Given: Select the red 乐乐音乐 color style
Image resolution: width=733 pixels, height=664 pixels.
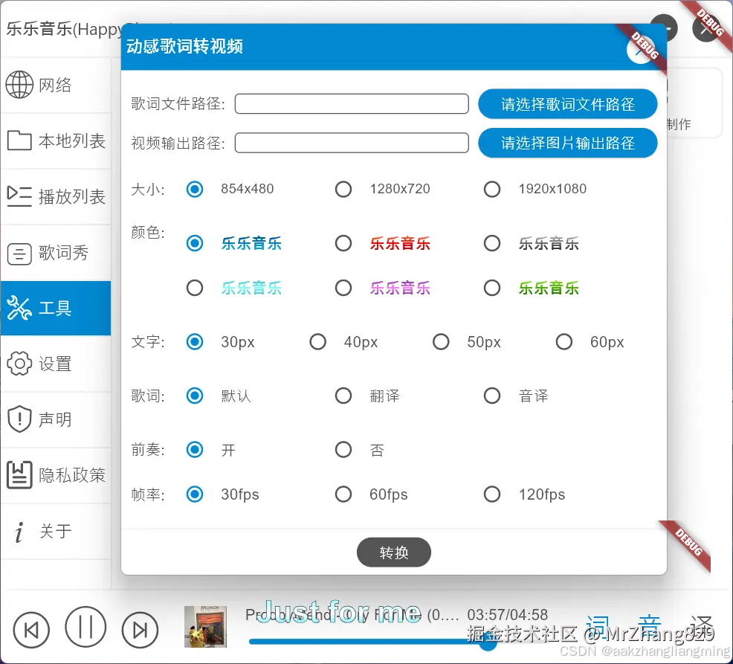Looking at the screenshot, I should click(343, 243).
